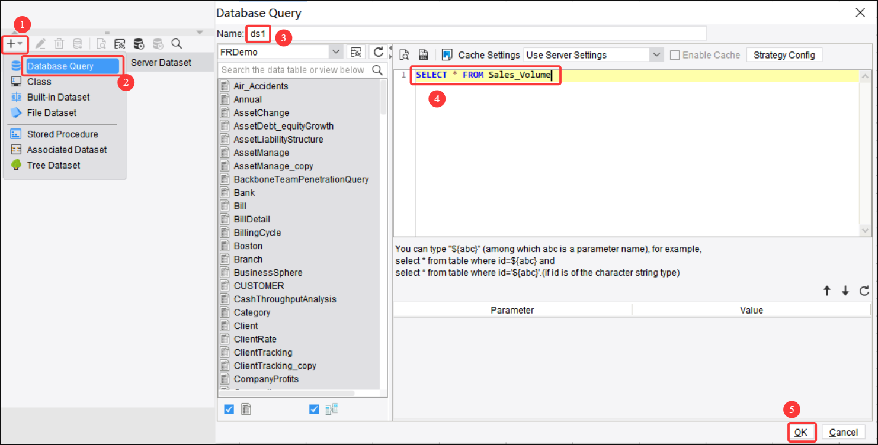Uncheck the view visibility checkbox
This screenshot has width=878, height=445.
click(x=313, y=409)
